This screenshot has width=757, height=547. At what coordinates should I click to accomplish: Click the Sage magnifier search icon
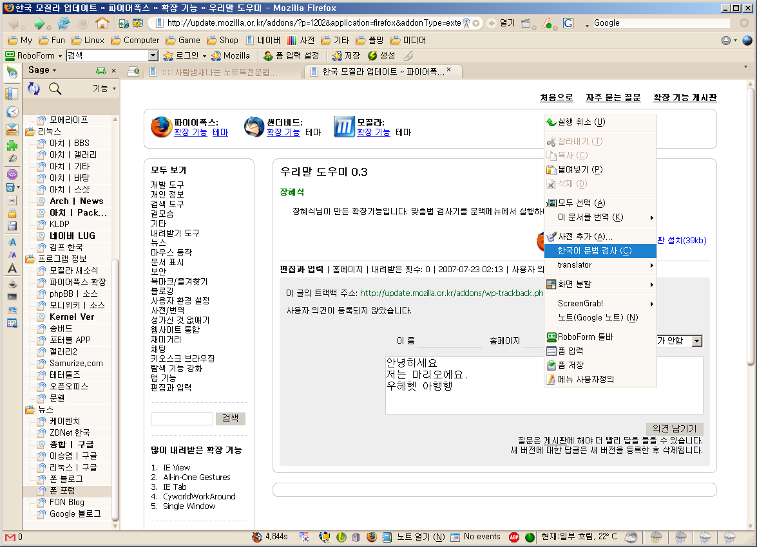pos(55,88)
